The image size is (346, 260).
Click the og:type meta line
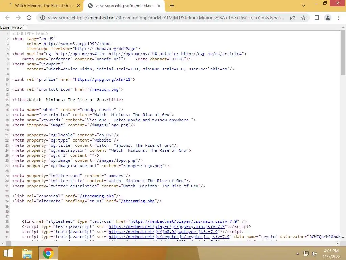coord(65,140)
